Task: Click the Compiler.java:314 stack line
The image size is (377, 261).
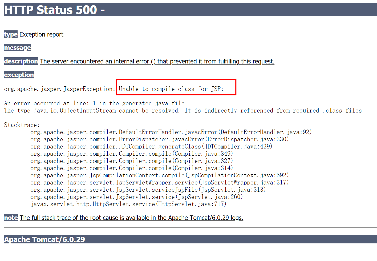Action: [132, 168]
